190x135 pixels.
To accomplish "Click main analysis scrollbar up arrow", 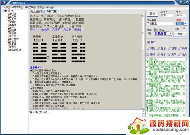I will 143,15.
